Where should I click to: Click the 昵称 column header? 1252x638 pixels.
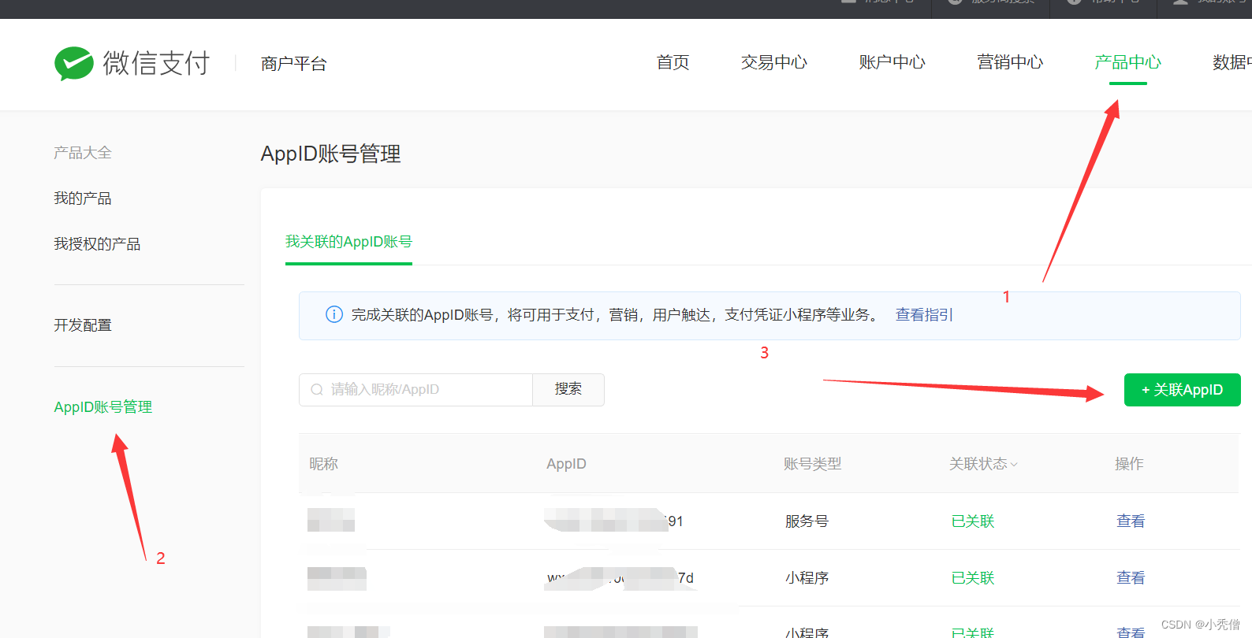point(323,464)
